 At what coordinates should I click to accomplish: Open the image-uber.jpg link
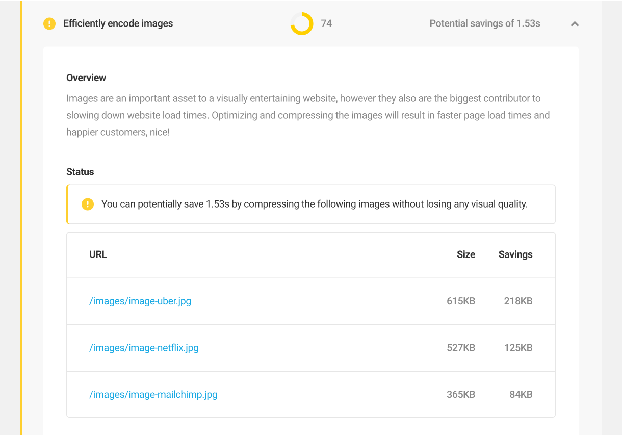point(141,301)
